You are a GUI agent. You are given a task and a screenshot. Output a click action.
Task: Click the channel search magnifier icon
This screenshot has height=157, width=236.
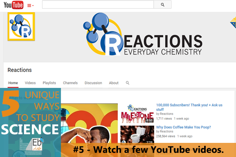pyautogui.click(x=127, y=83)
